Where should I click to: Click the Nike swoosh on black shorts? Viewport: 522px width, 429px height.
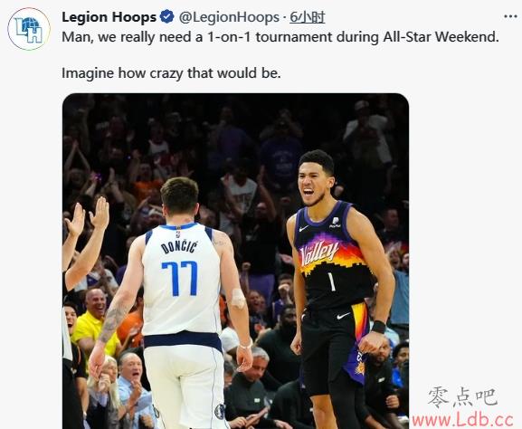point(343,316)
